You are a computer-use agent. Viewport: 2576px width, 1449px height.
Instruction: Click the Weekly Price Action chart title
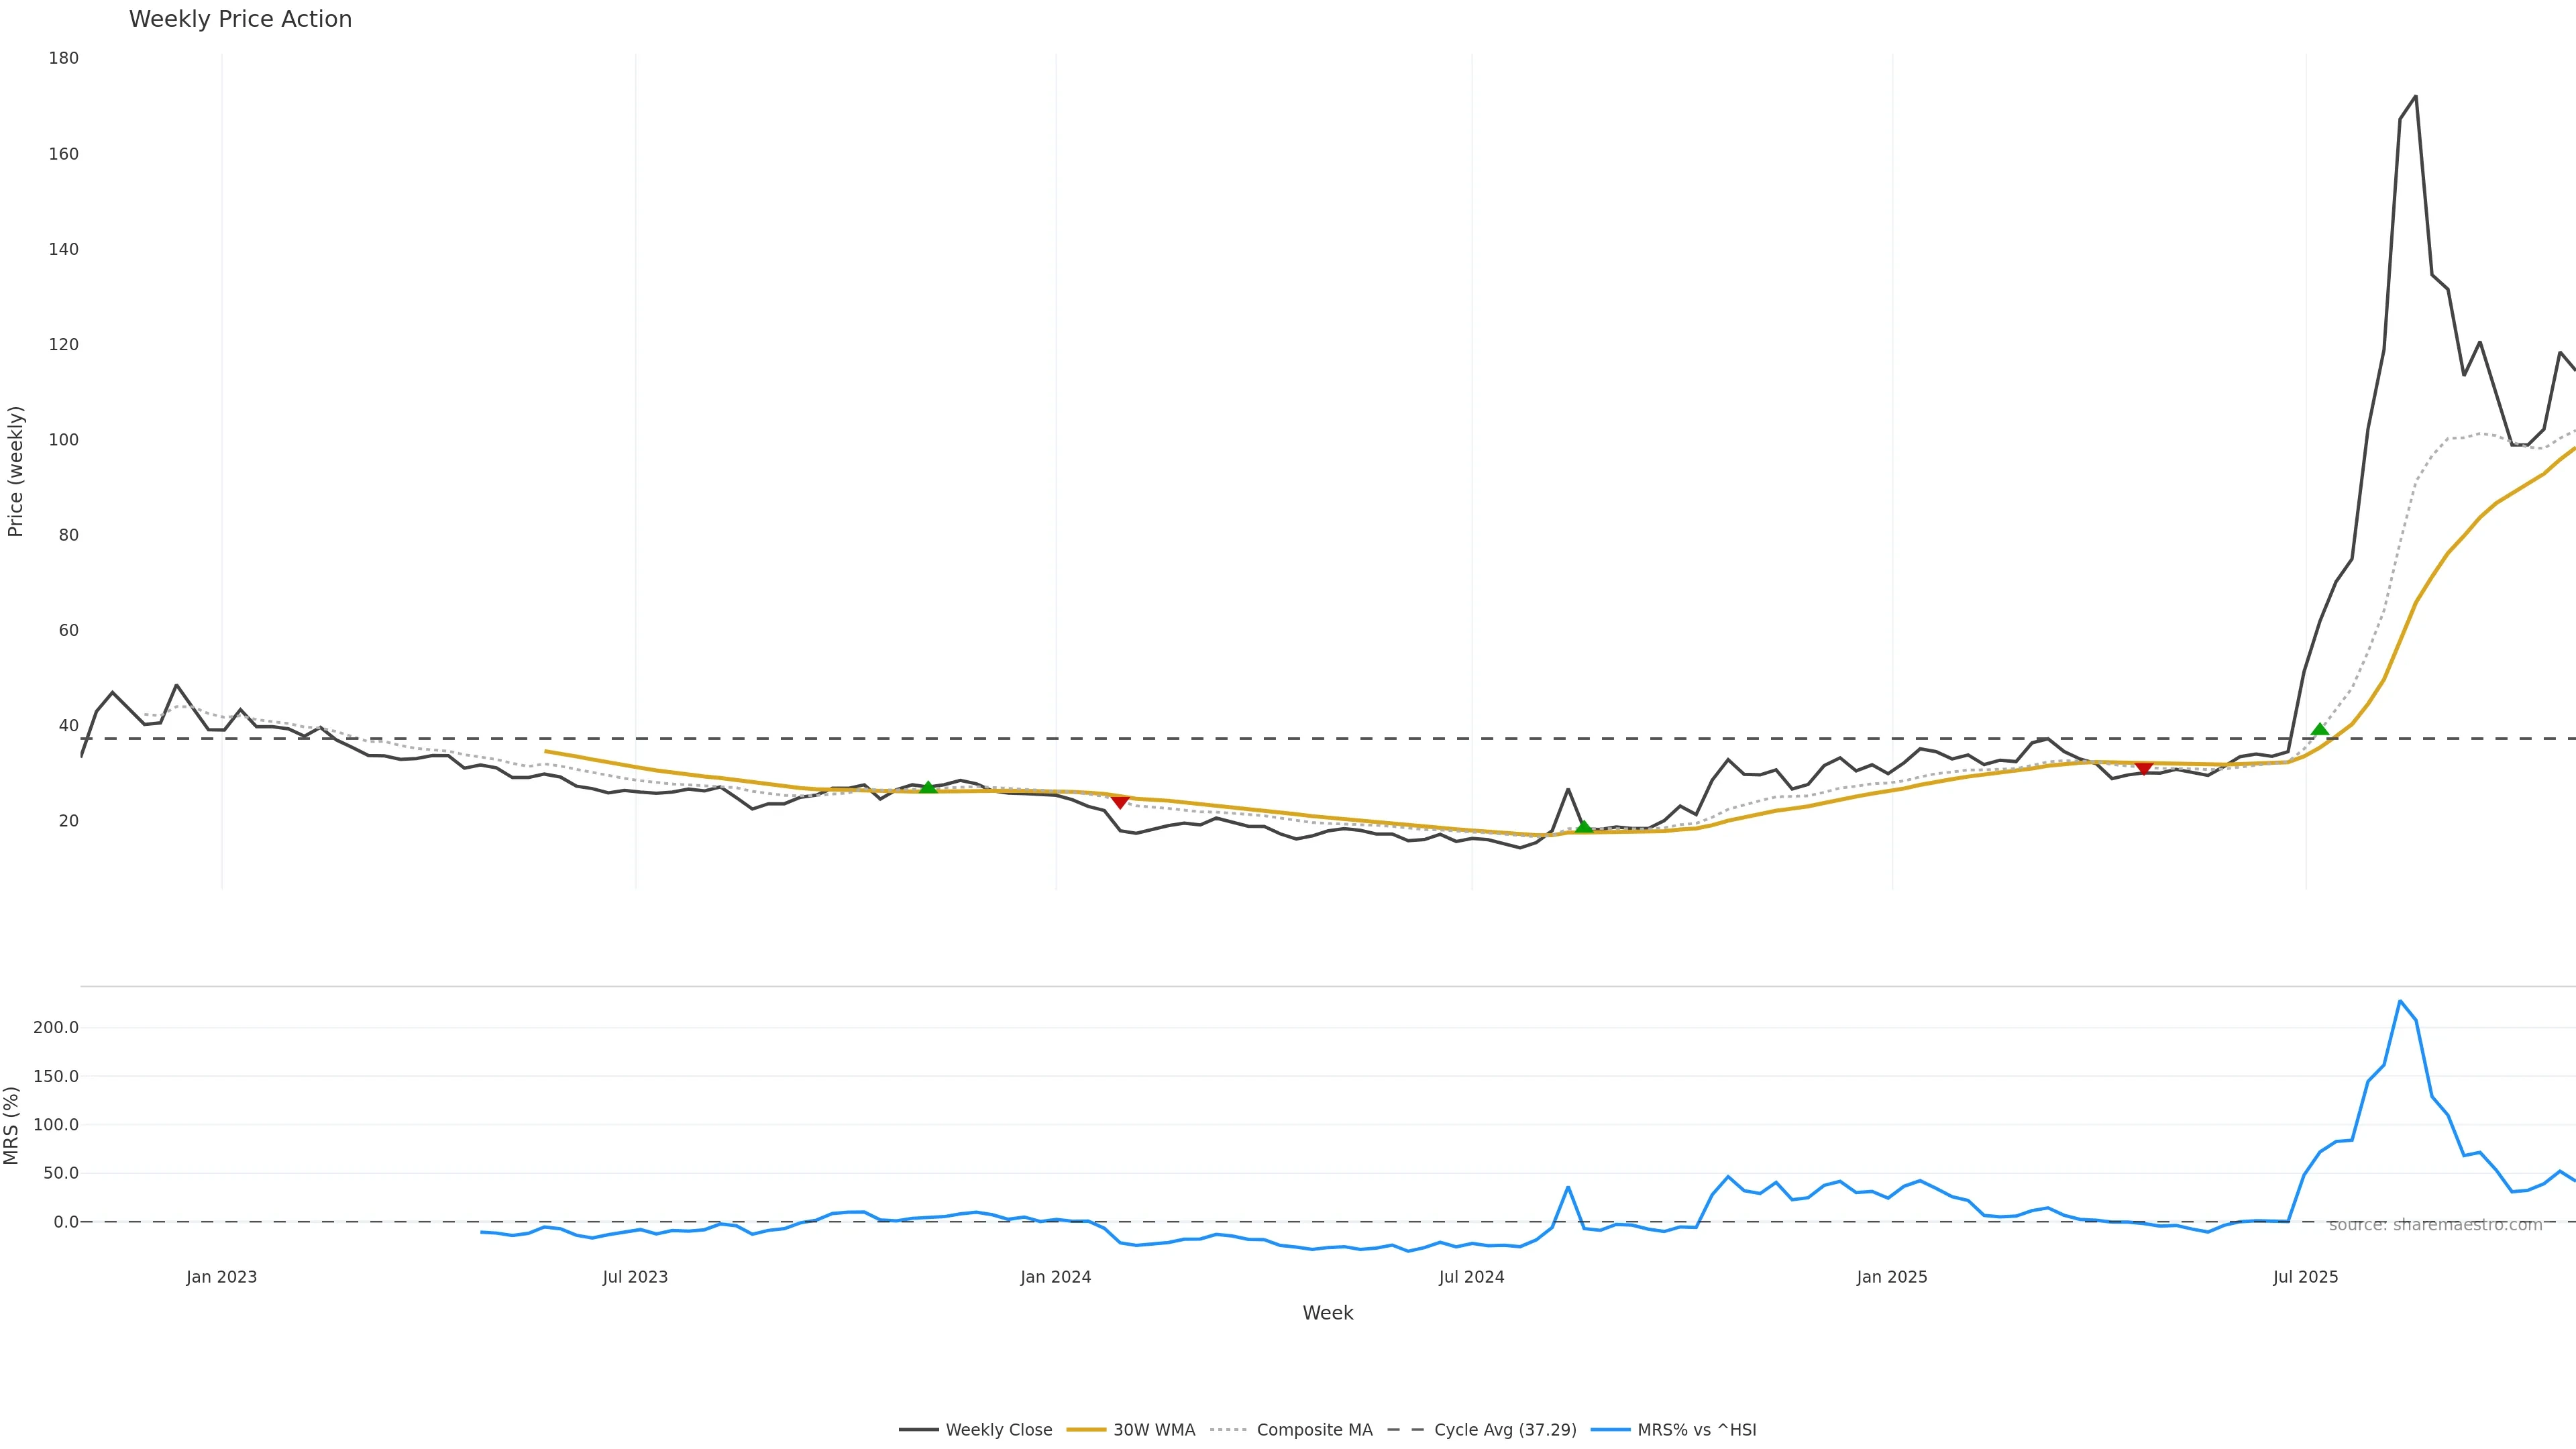tap(240, 19)
